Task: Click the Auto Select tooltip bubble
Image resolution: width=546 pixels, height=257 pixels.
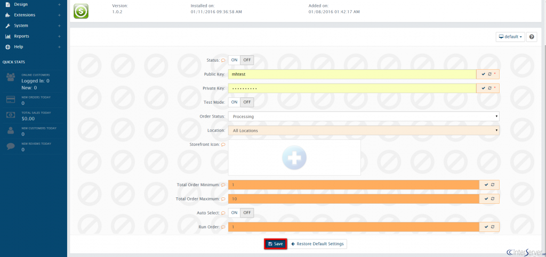Action: click(223, 213)
